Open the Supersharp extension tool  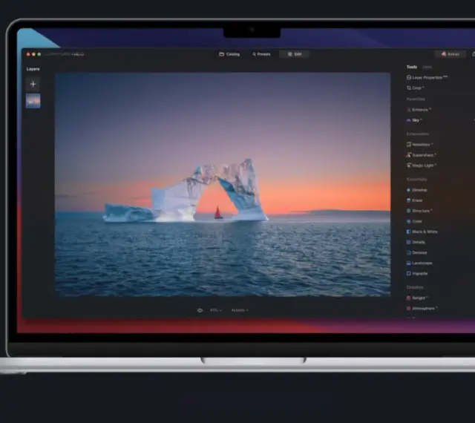click(421, 155)
